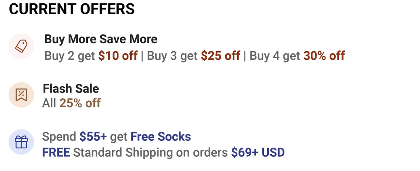Click the 30% off discount
Screen dimensions: 420x171
324,55
